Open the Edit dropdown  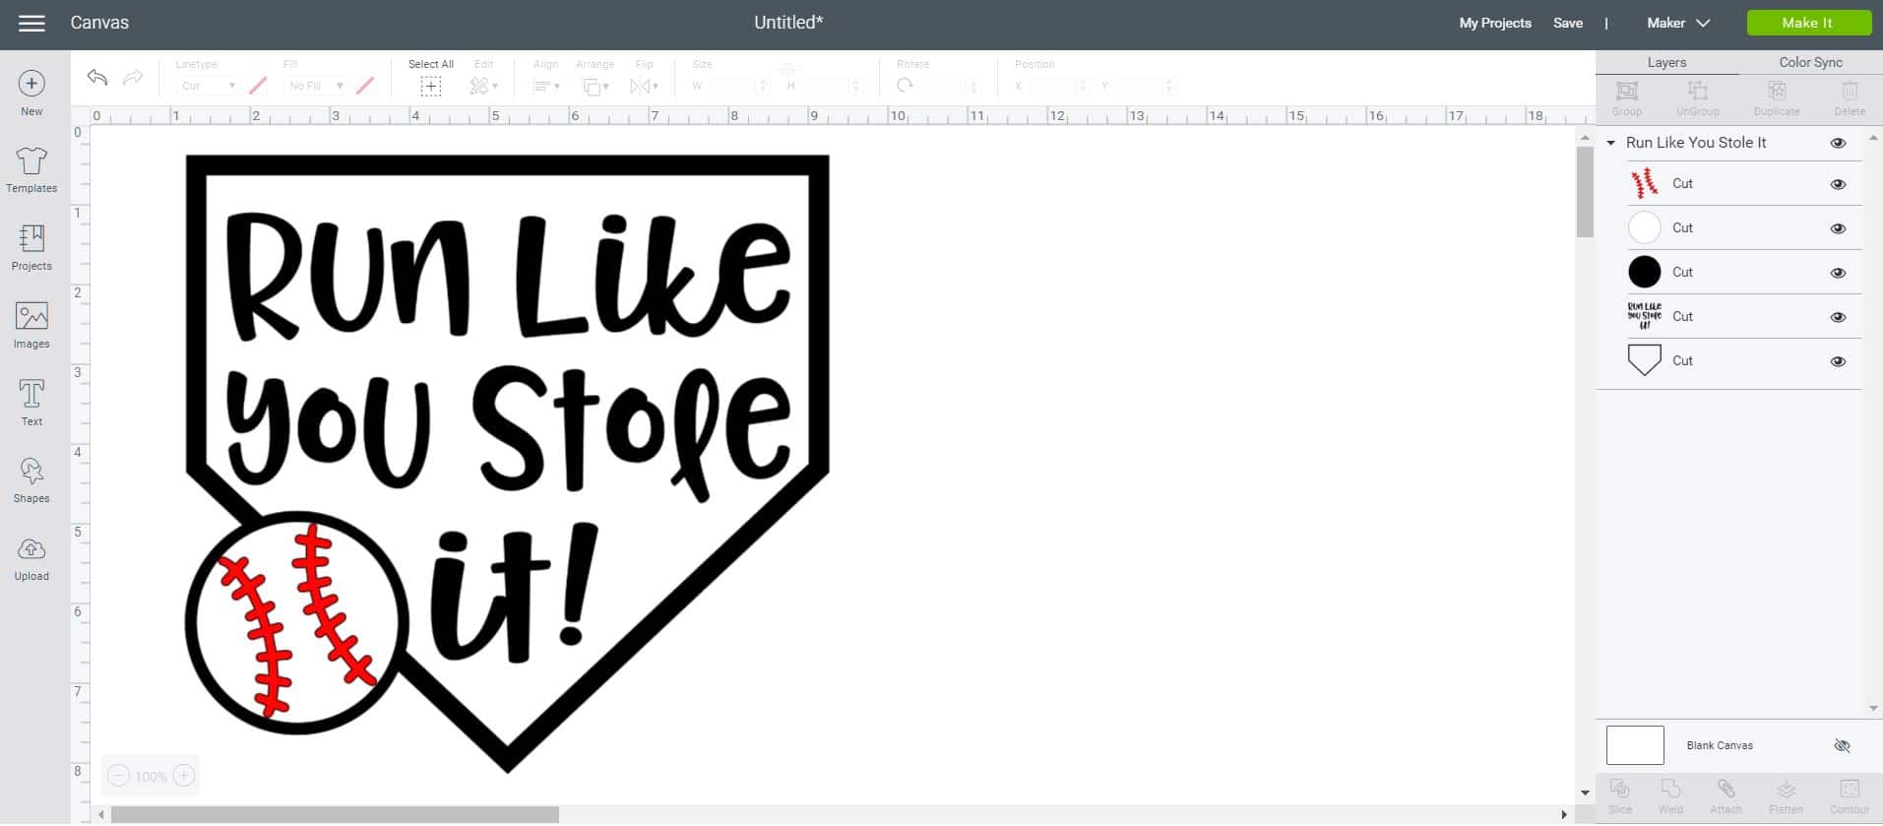(x=483, y=86)
